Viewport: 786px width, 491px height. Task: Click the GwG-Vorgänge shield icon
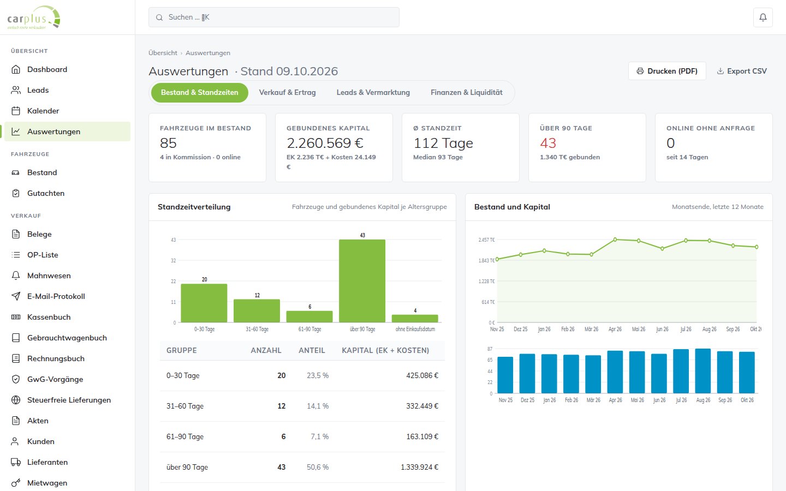coord(16,379)
